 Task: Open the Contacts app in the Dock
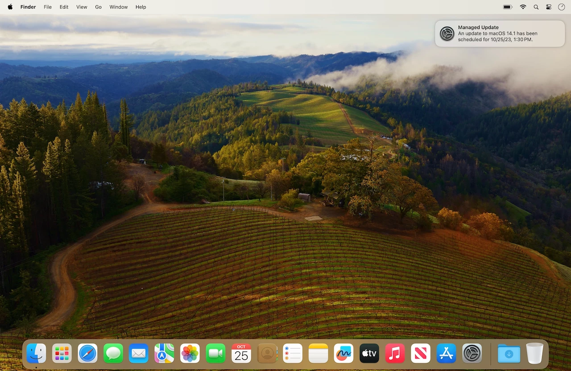click(x=267, y=353)
